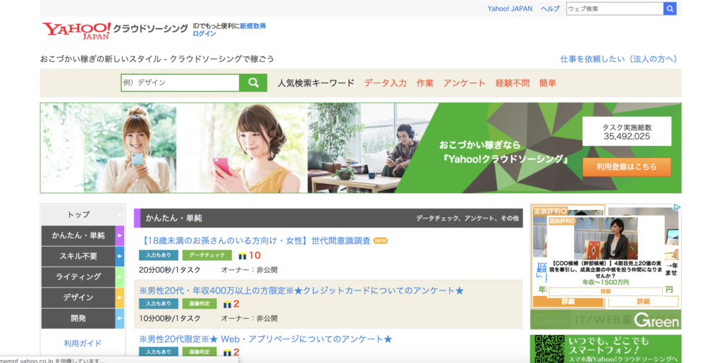This screenshot has height=363, width=722.
Task: Open the Web・アプリページについてのアンケート task
Action: 266,339
